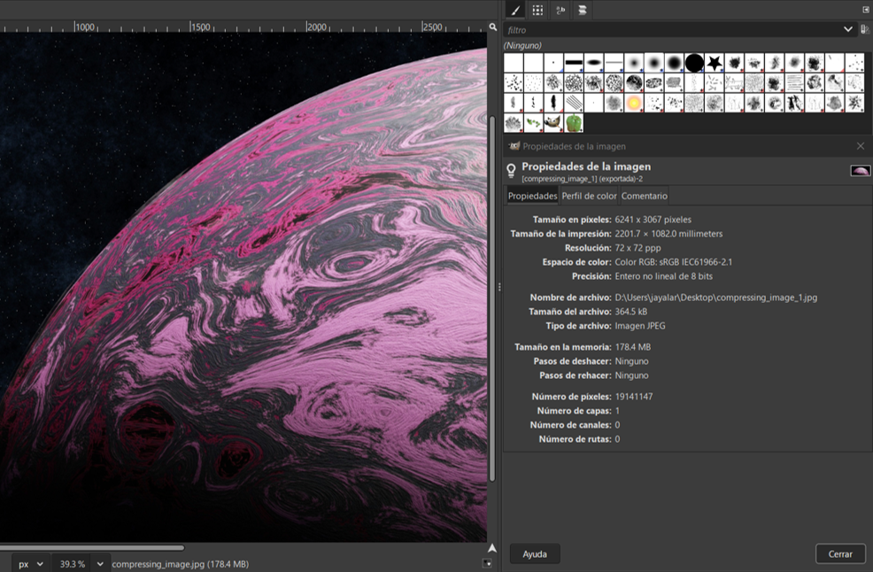Select the green vine leaves brush
Screen dimensions: 873x572
(533, 122)
